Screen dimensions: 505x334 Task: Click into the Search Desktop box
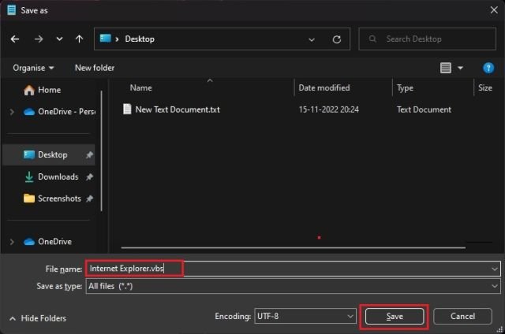coord(427,39)
